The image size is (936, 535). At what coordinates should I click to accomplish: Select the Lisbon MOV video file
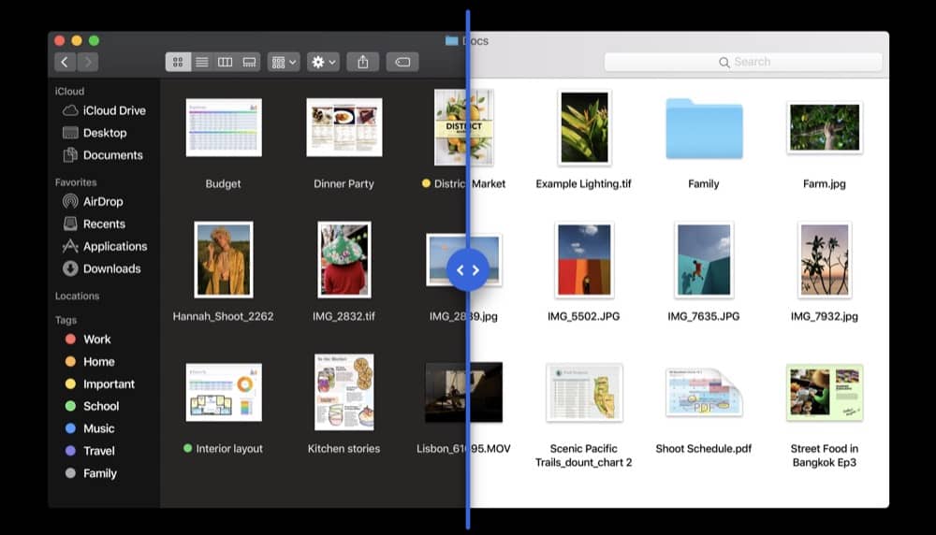464,393
